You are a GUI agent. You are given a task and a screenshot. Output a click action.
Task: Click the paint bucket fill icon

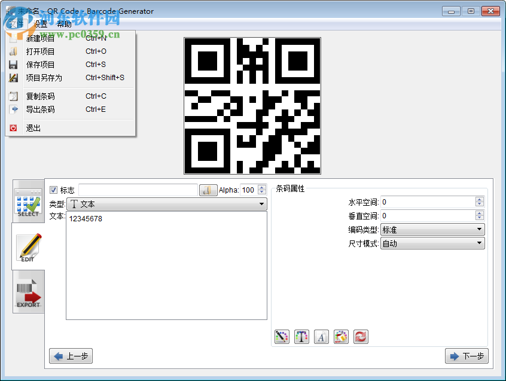click(x=341, y=337)
